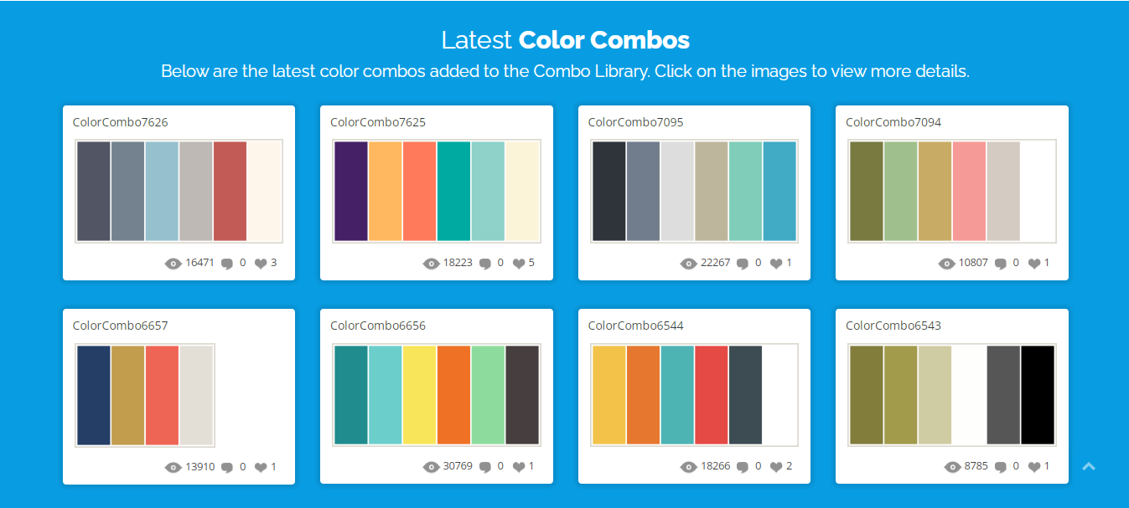Open the ColorCombo7626 title link

coord(120,122)
